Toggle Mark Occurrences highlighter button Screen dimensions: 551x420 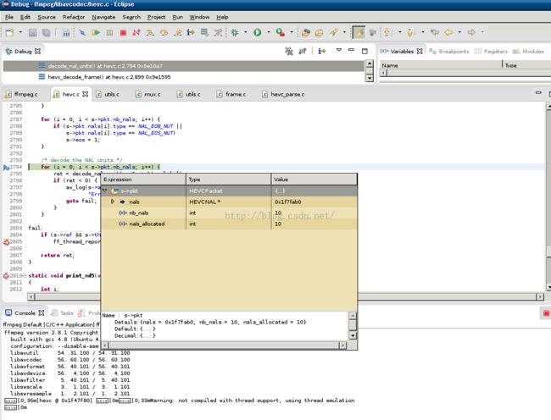click(359, 33)
